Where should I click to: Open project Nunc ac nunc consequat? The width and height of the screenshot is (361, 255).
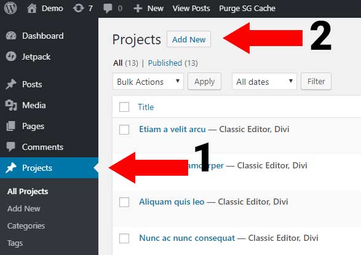tap(187, 238)
